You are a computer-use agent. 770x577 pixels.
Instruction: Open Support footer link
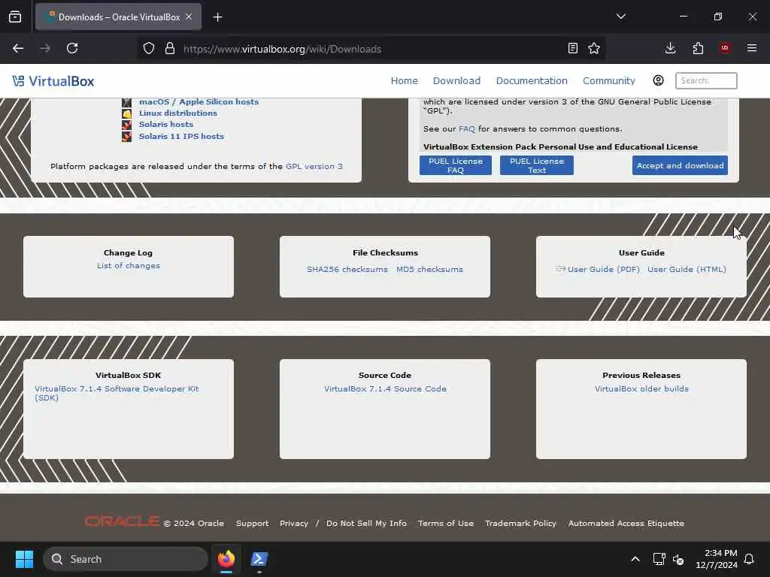click(x=252, y=523)
